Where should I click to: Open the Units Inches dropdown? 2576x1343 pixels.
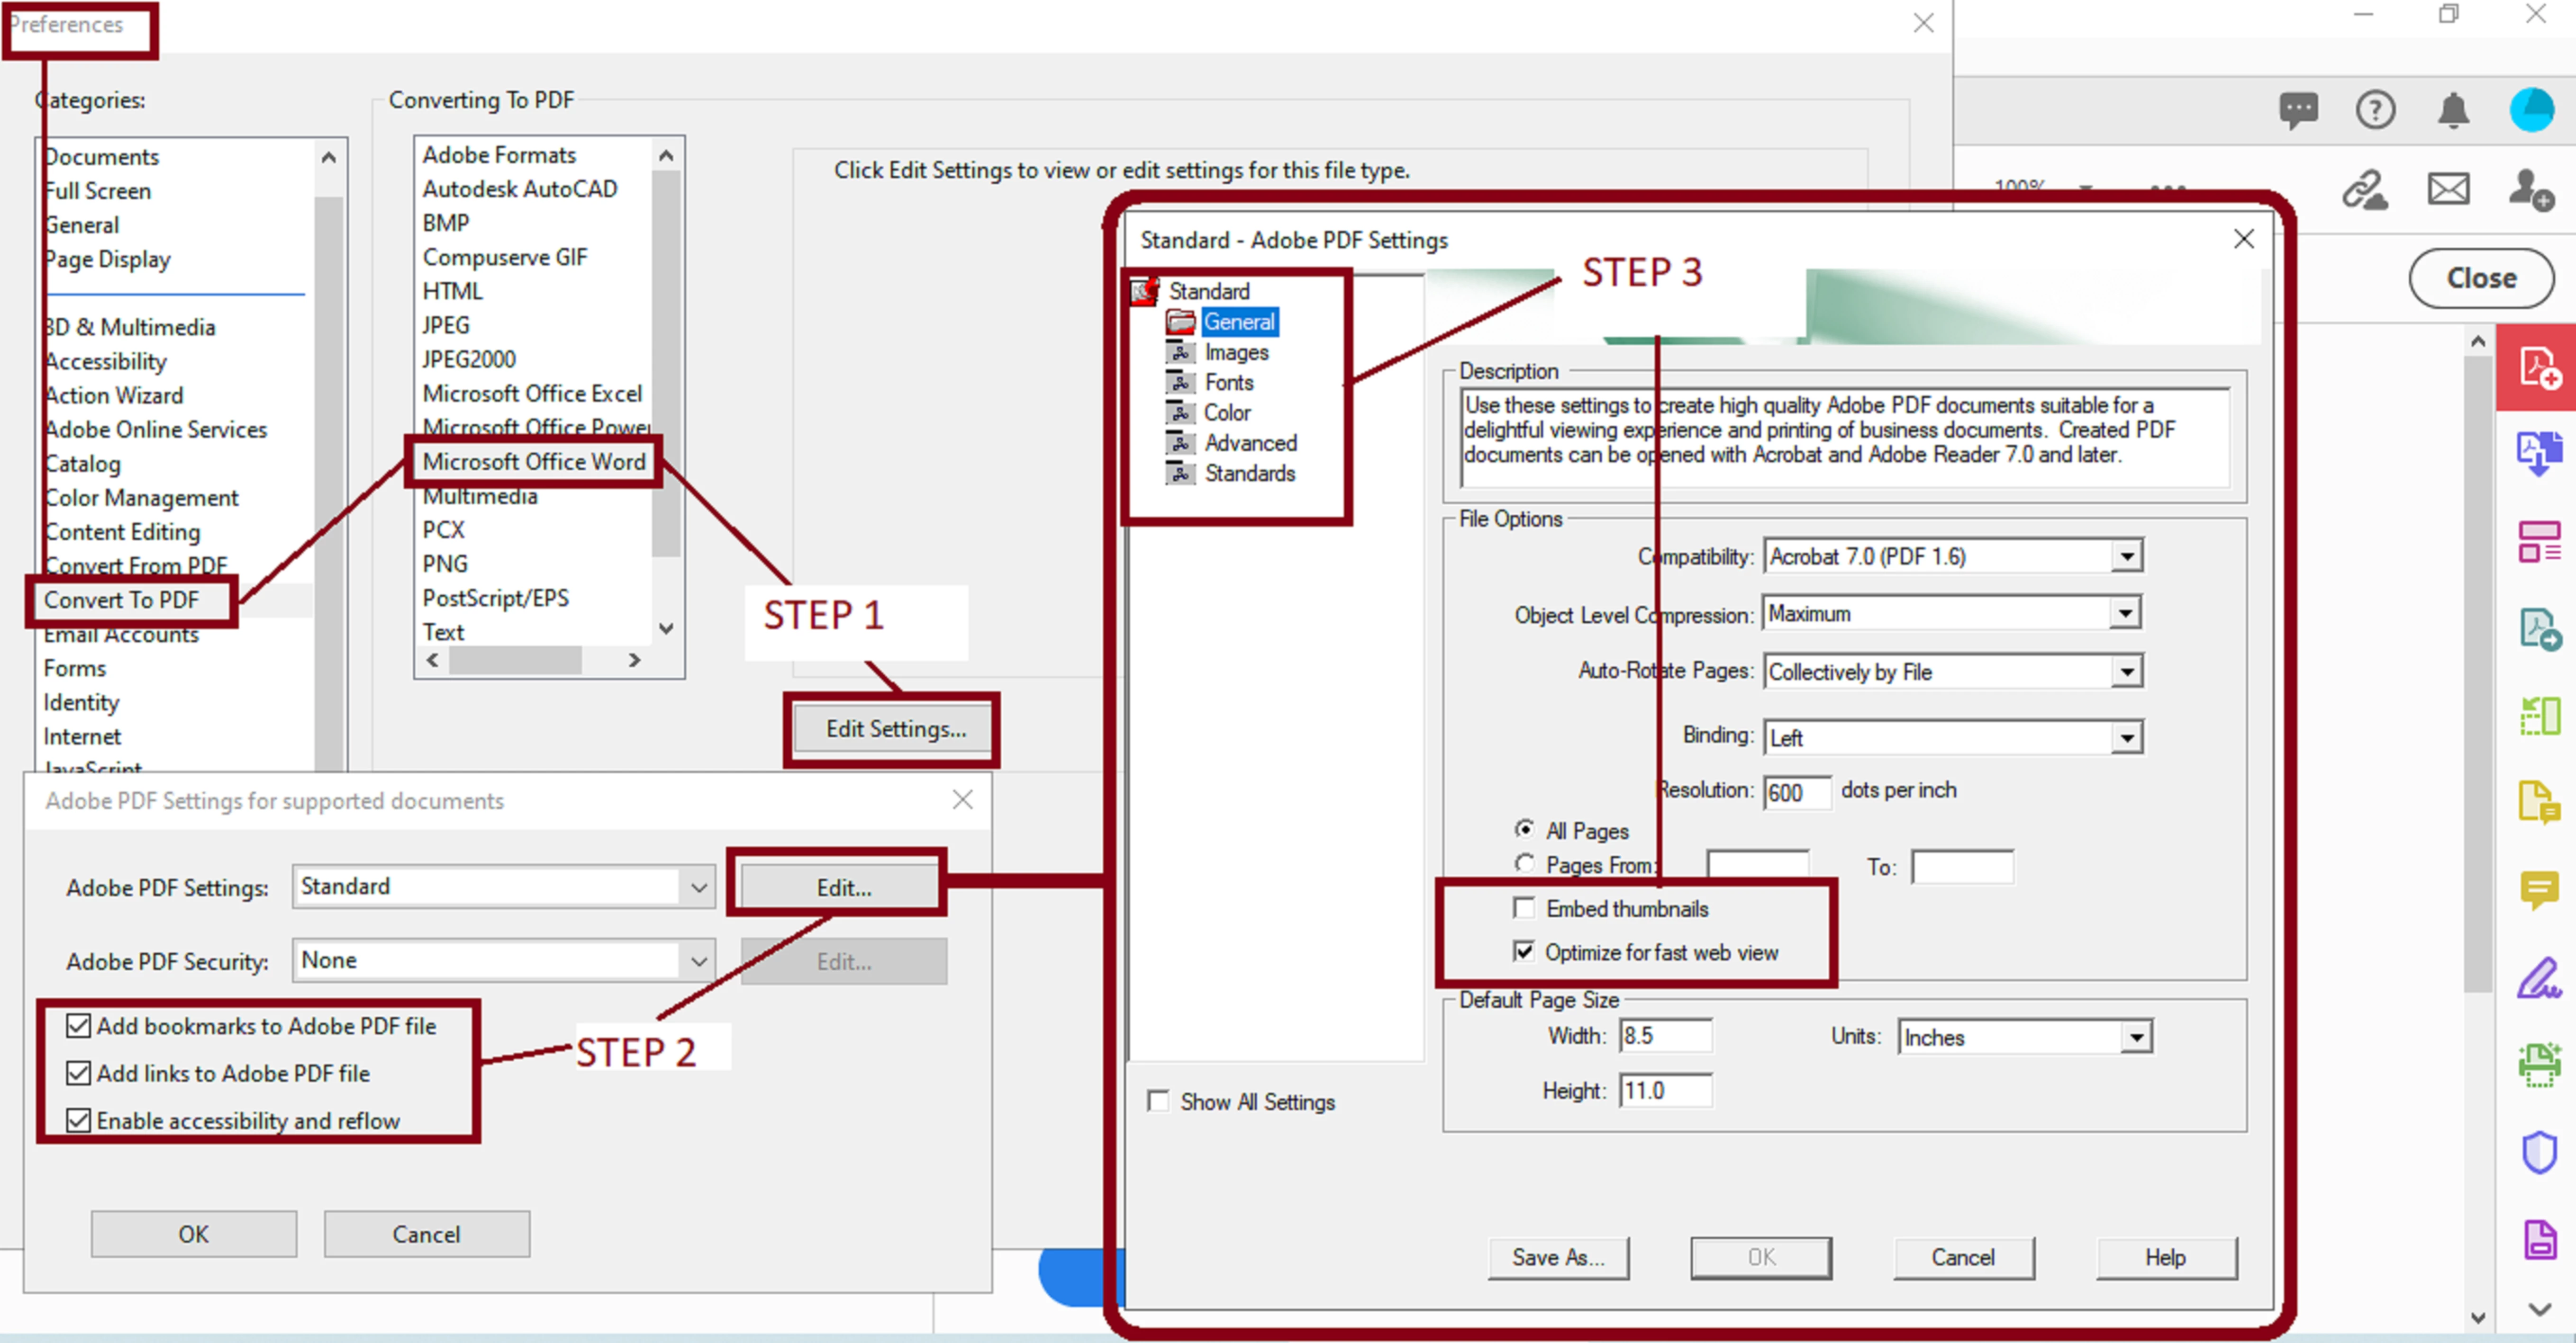point(2136,1037)
